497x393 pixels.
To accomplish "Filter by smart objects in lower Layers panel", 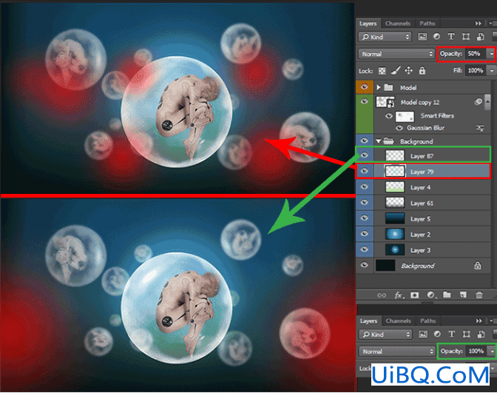I will click(481, 334).
